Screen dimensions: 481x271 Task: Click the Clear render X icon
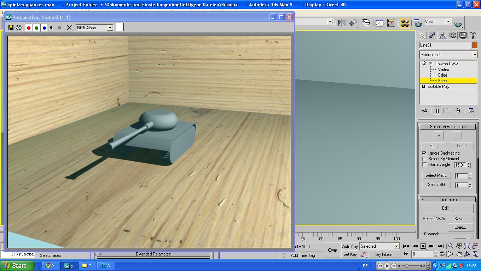pyautogui.click(x=69, y=28)
